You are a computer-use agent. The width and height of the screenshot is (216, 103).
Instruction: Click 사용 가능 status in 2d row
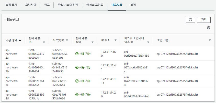click(x=85, y=95)
